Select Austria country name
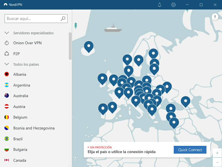 click(19, 107)
